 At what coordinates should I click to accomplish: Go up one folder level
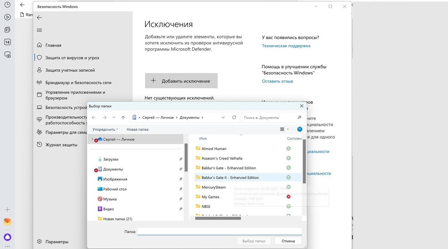tap(123, 118)
